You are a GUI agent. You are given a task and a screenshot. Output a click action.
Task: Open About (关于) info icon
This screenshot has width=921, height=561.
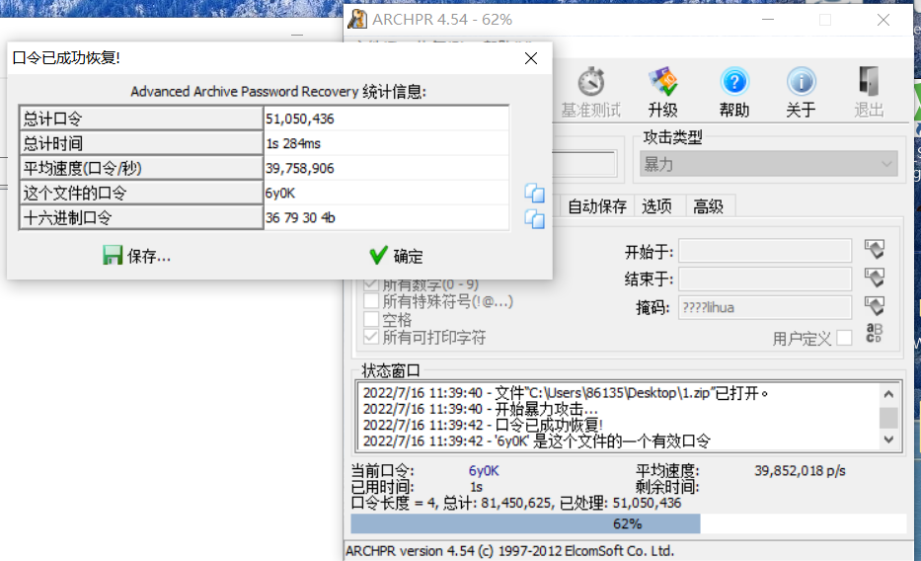pyautogui.click(x=802, y=82)
